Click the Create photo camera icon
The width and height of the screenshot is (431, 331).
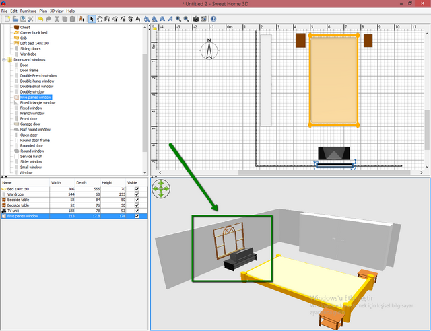point(195,19)
